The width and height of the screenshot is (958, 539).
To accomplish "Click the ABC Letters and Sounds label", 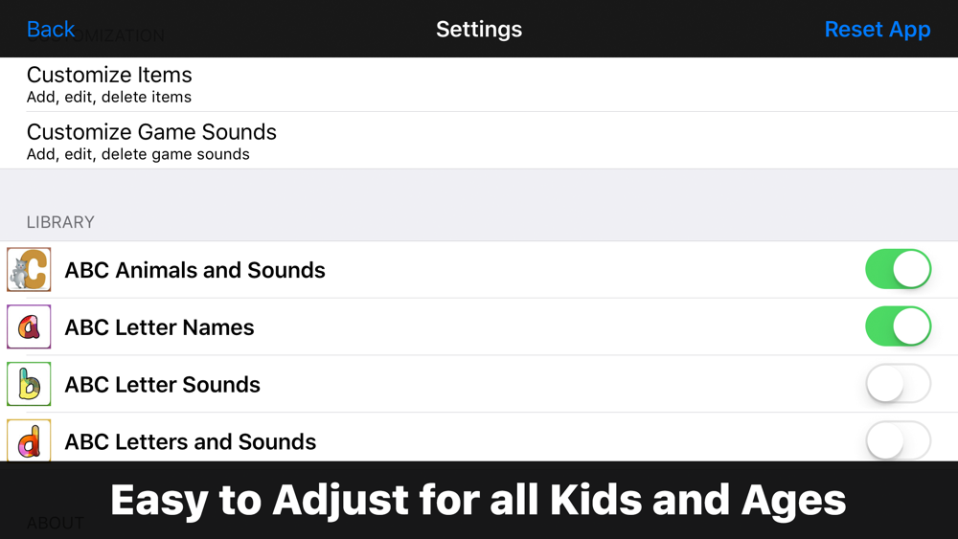I will click(x=191, y=441).
